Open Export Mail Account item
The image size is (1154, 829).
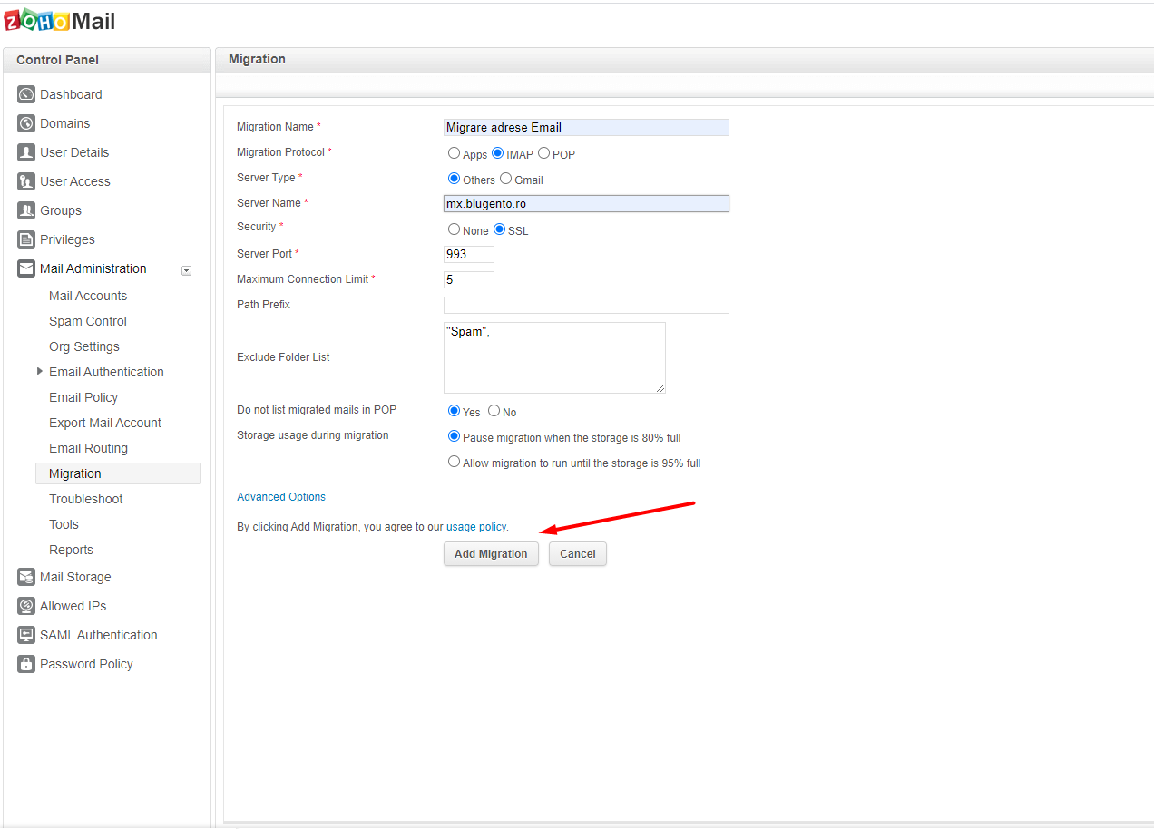tap(105, 423)
